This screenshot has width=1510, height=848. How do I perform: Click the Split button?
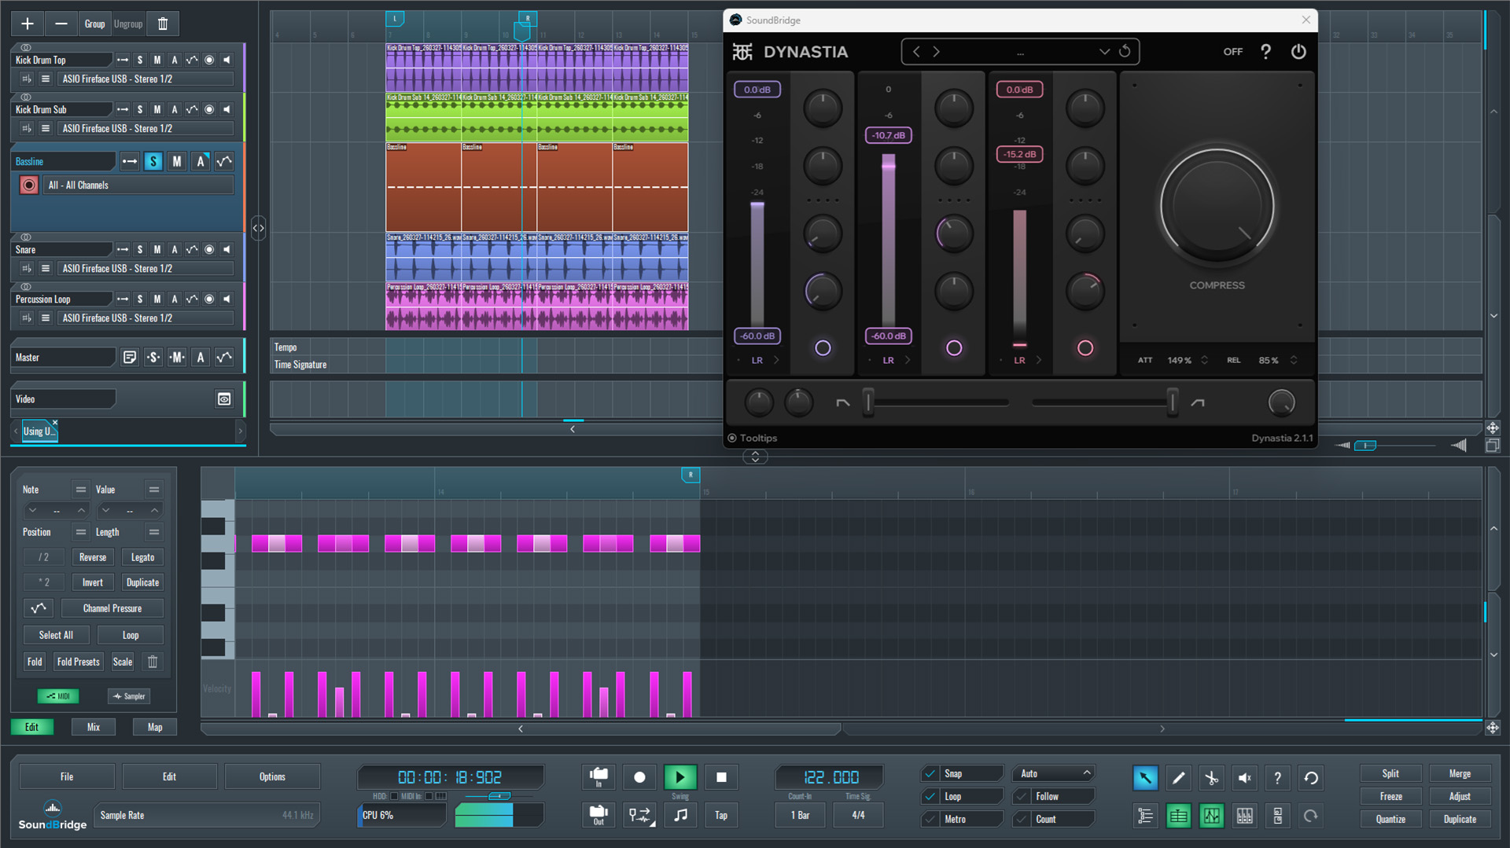[x=1390, y=773]
